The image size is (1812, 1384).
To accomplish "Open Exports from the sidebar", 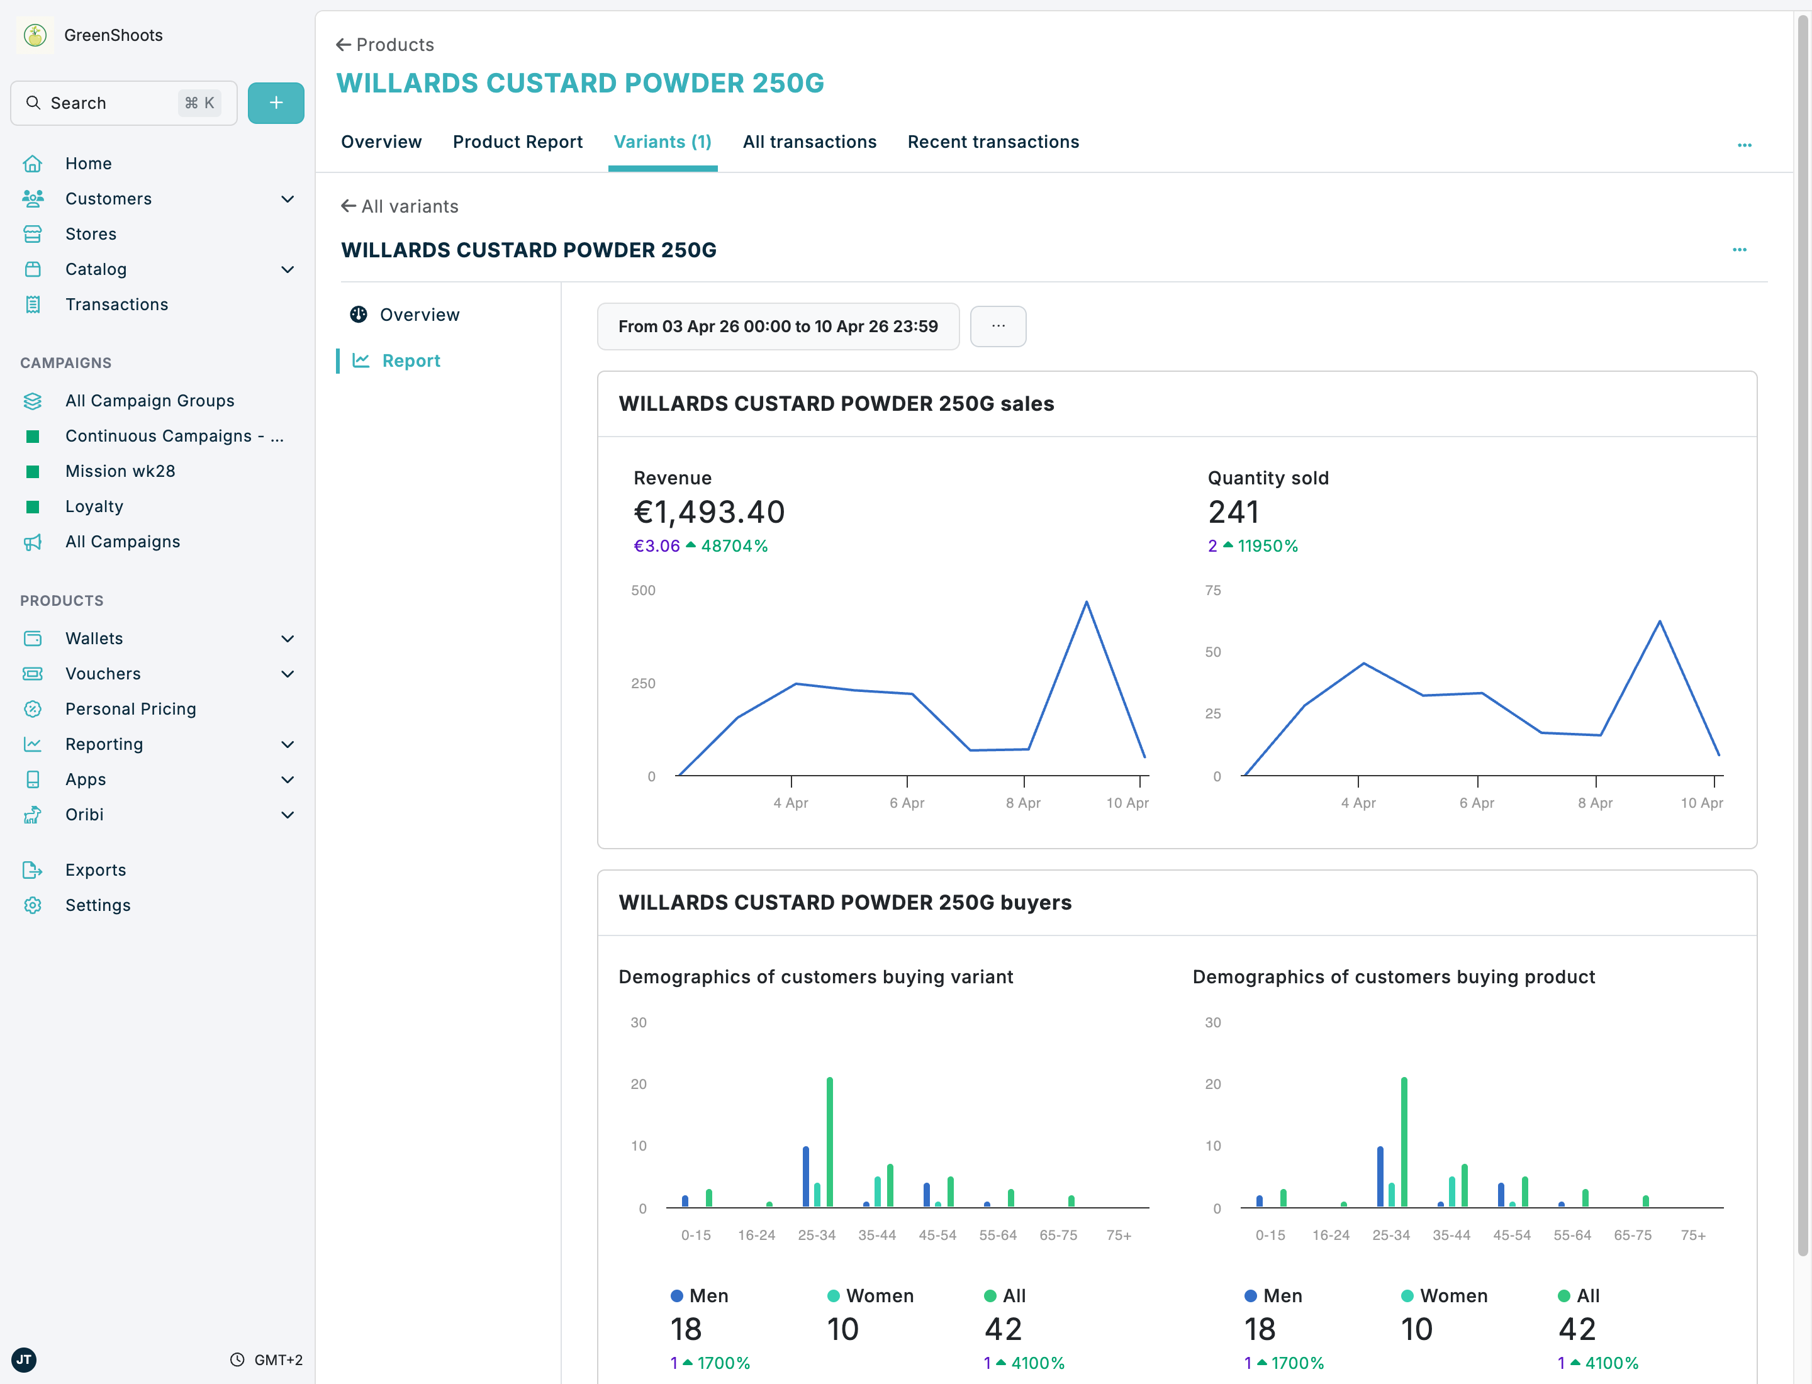I will click(96, 869).
